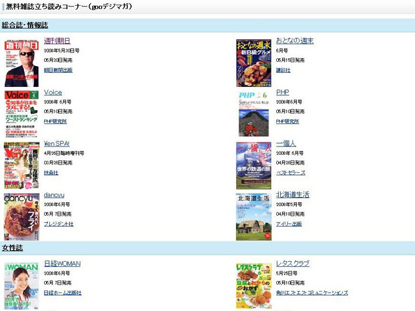The height and width of the screenshot is (311, 415).
Task: Visit the 朝日新聞出版 publisher link
Action: tap(58, 69)
